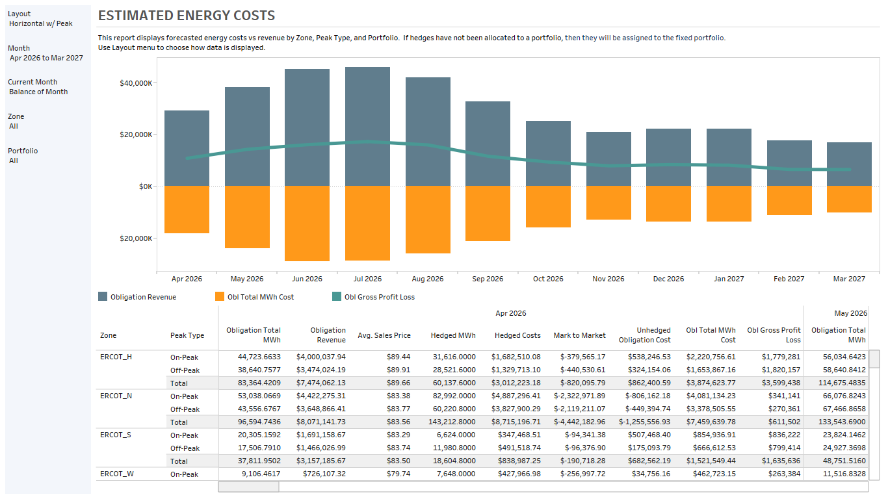Click the ERCOT_H zone row label
Image resolution: width=888 pixels, height=499 pixels.
pos(116,357)
